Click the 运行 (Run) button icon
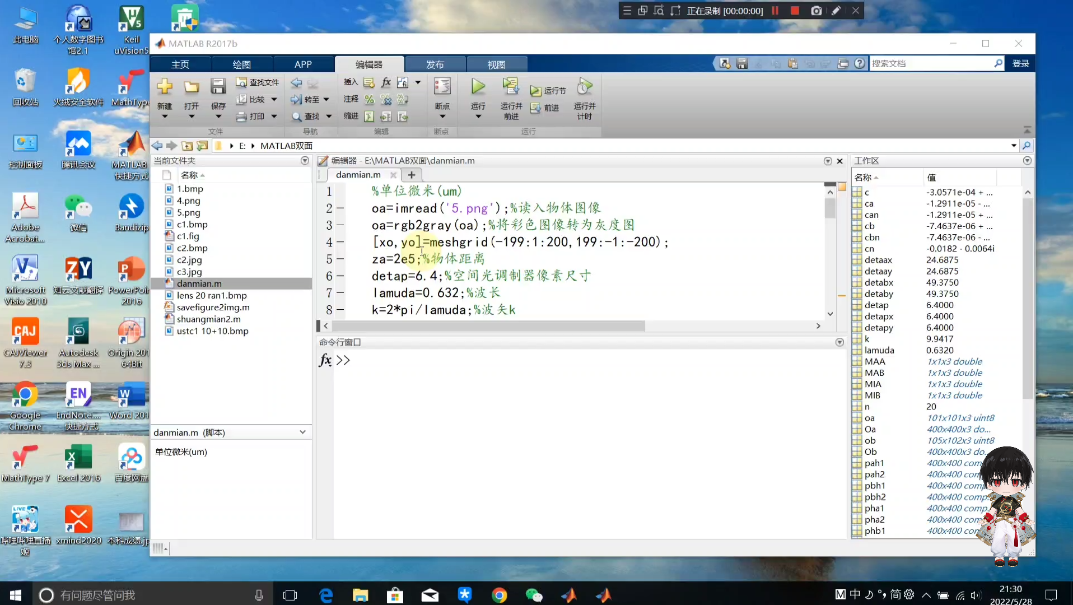 (x=477, y=86)
